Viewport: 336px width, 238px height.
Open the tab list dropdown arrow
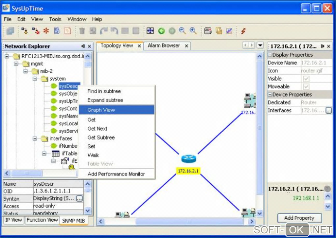tap(260, 45)
